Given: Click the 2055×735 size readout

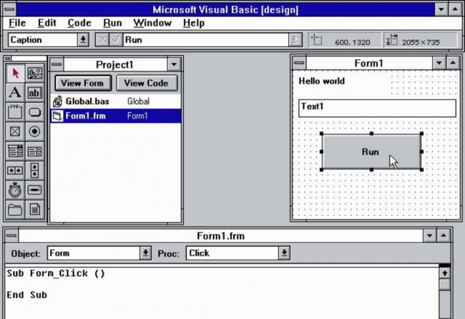Looking at the screenshot, I should pos(421,42).
